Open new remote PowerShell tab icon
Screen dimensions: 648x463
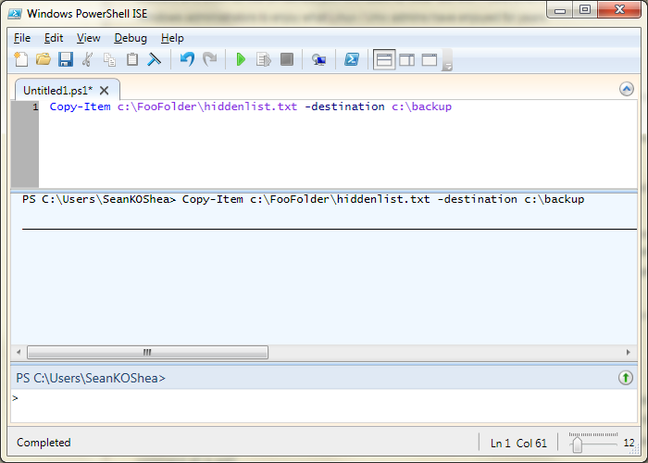click(x=318, y=60)
